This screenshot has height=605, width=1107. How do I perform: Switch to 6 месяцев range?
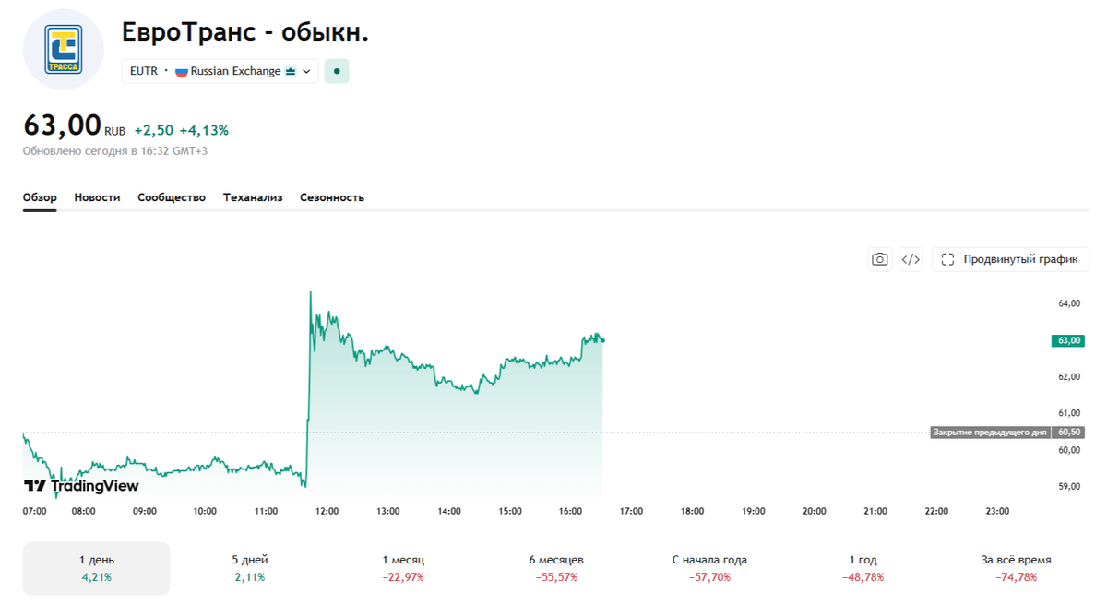[x=556, y=568]
